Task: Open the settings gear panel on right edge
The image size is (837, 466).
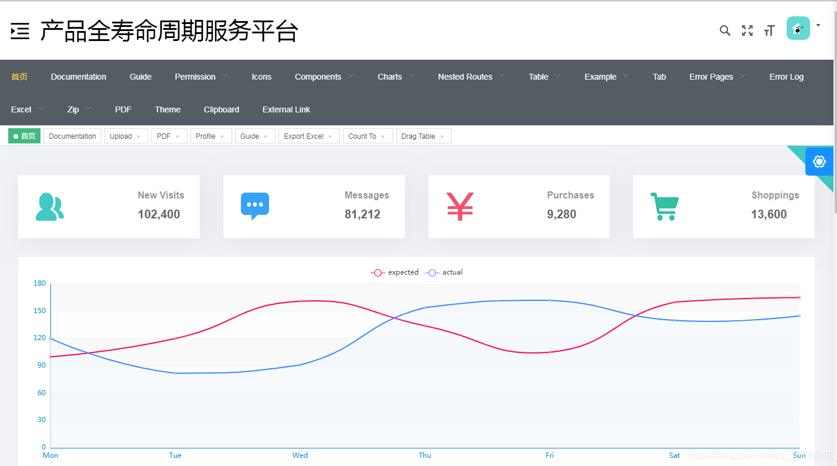Action: tap(819, 162)
